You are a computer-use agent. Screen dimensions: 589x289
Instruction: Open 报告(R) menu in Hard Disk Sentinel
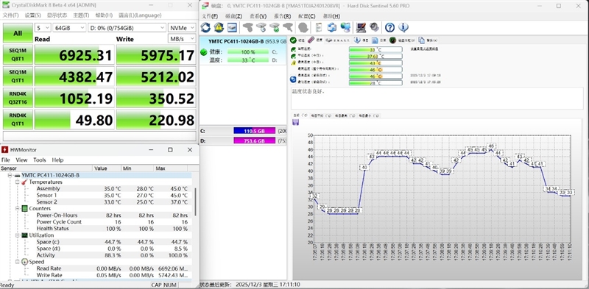point(283,16)
